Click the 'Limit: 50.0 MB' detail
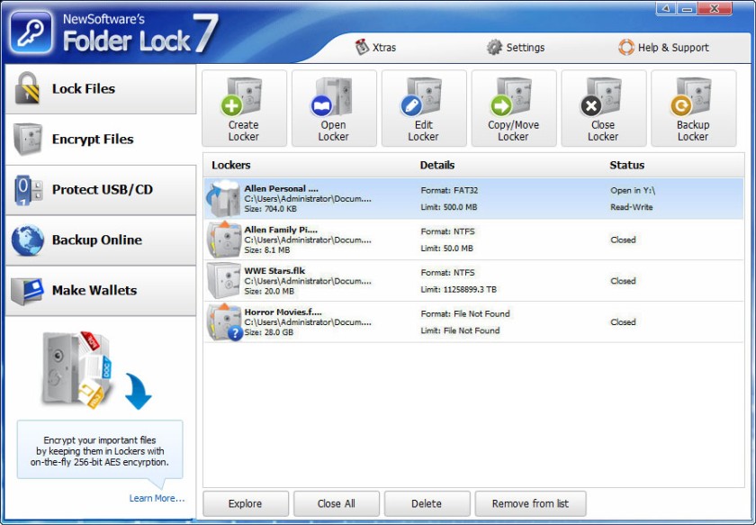 click(x=447, y=249)
